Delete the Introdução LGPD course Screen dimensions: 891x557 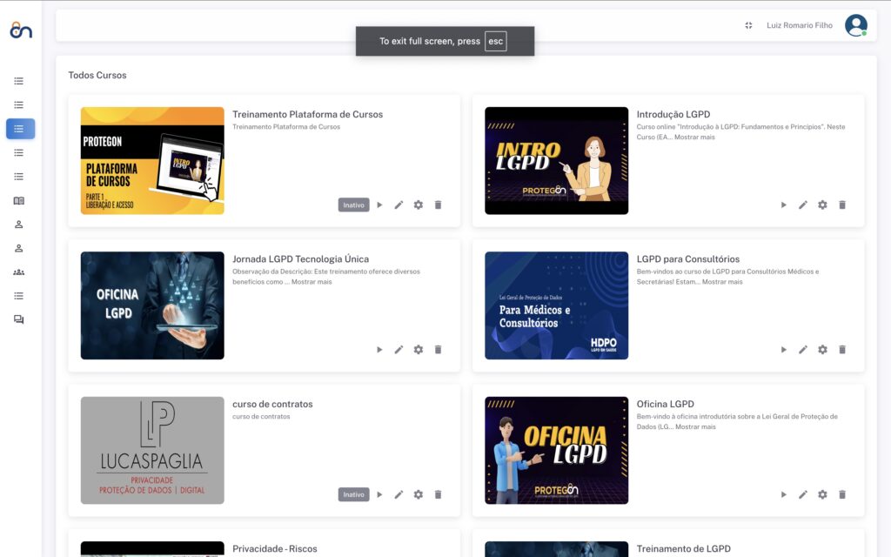[x=842, y=205]
